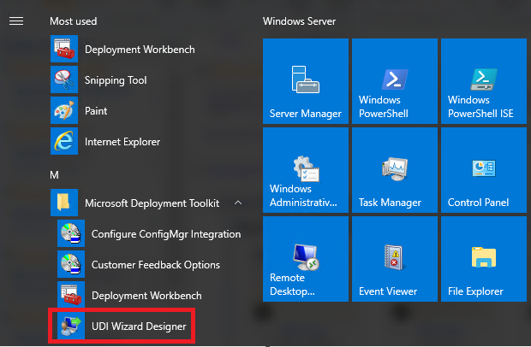Open Customer Feedback Options disc icon
The image size is (531, 347).
pyautogui.click(x=71, y=264)
